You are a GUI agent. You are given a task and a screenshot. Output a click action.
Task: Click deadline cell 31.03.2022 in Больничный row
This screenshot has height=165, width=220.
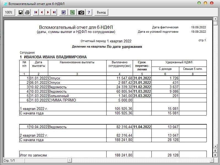142,96
